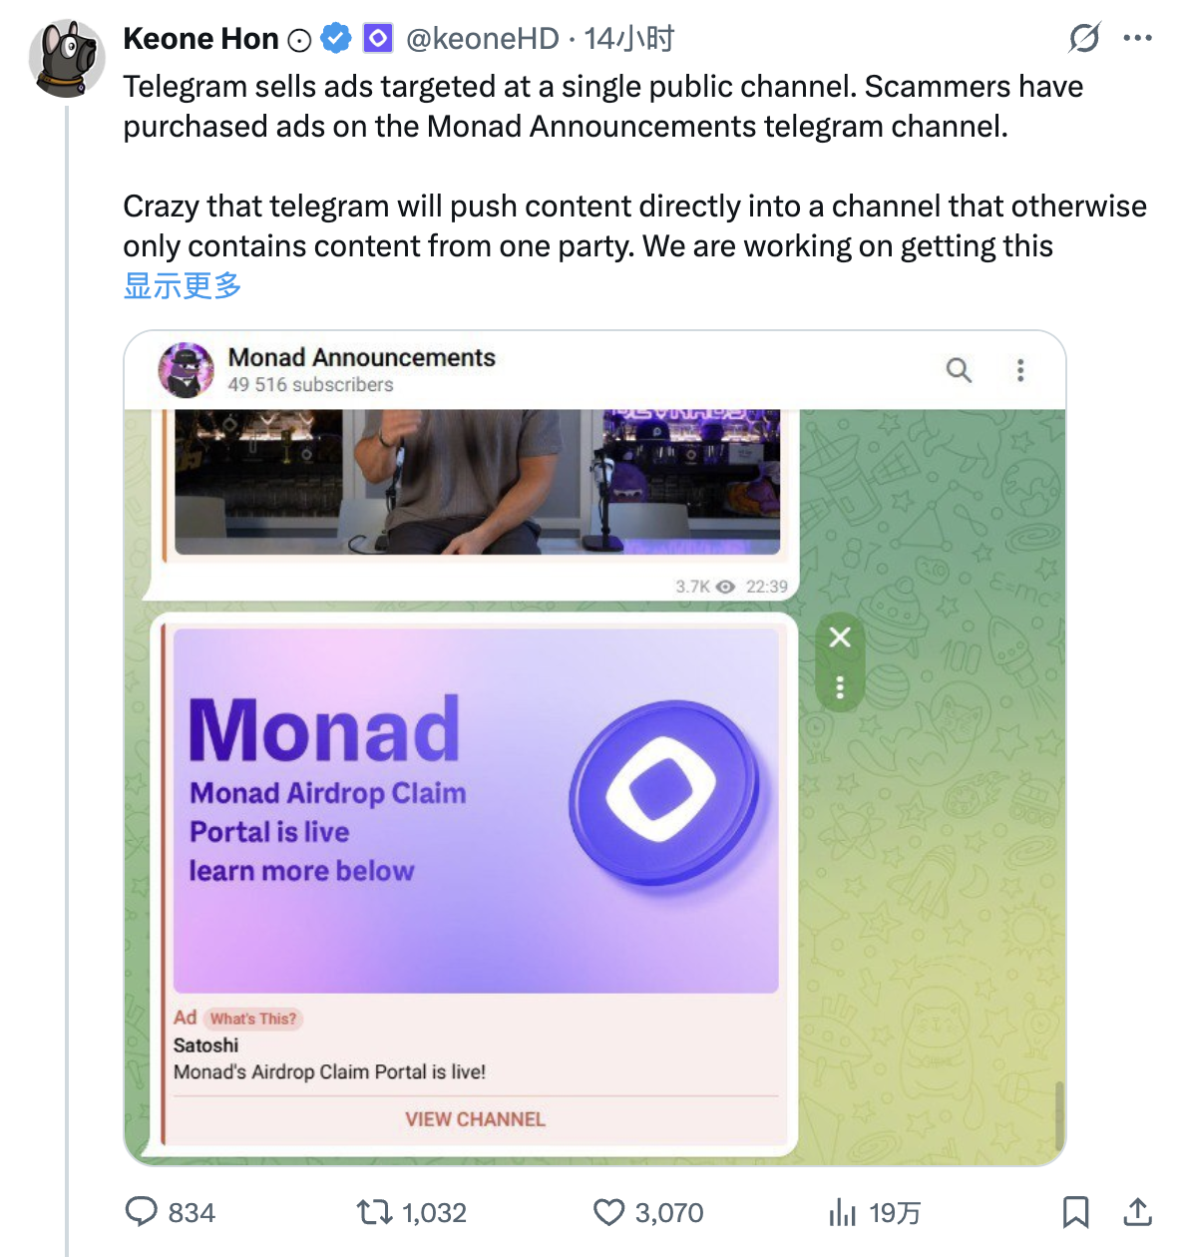Viewport: 1179px width, 1257px height.
Task: Open the @keoneHD handle link
Action: coord(483,39)
